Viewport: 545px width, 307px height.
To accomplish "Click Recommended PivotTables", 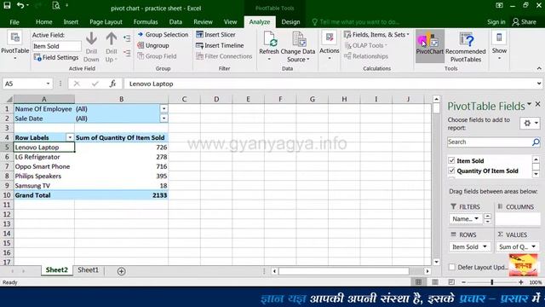I will (x=466, y=47).
